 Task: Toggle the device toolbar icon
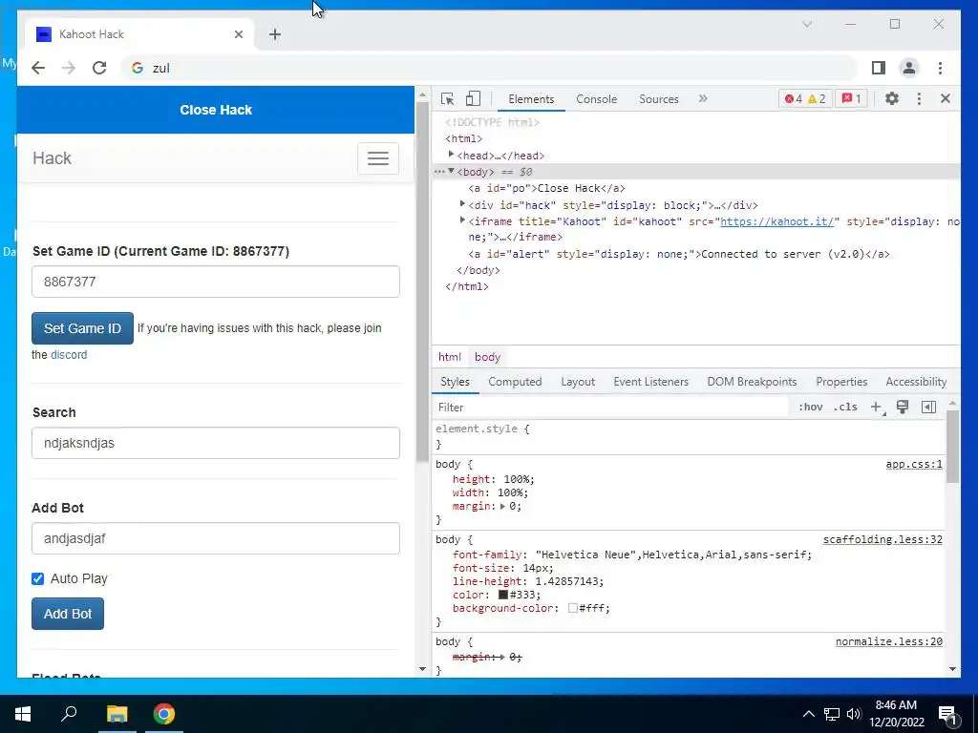click(x=474, y=98)
